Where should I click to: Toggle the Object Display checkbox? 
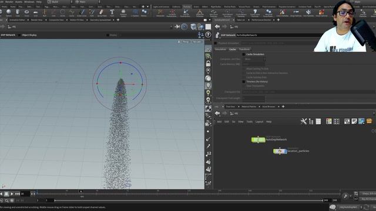[x=19, y=35]
